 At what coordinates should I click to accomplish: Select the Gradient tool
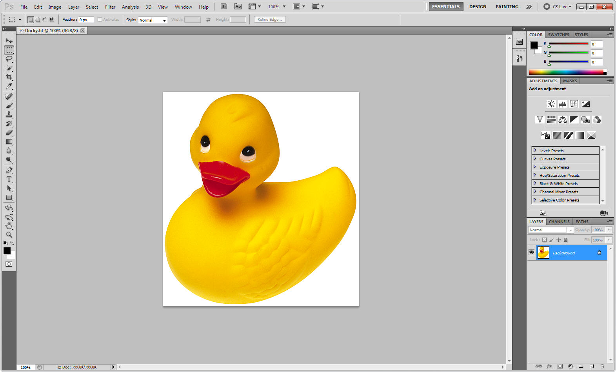pos(9,142)
